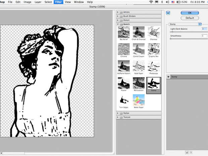Pick the Halftone Pattern filter
The image size is (208, 156).
(x=124, y=66)
